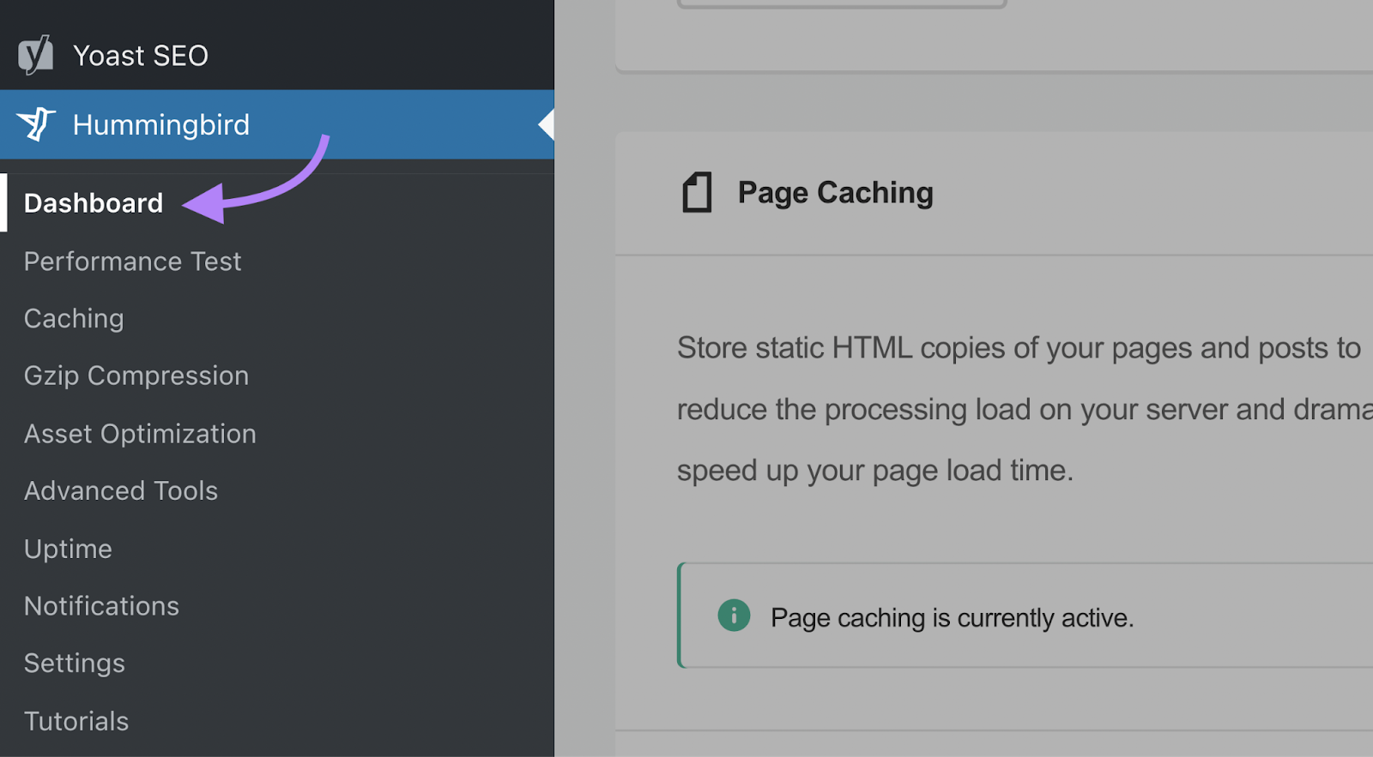Click the Page Caching page icon
Image resolution: width=1373 pixels, height=757 pixels.
pyautogui.click(x=697, y=192)
